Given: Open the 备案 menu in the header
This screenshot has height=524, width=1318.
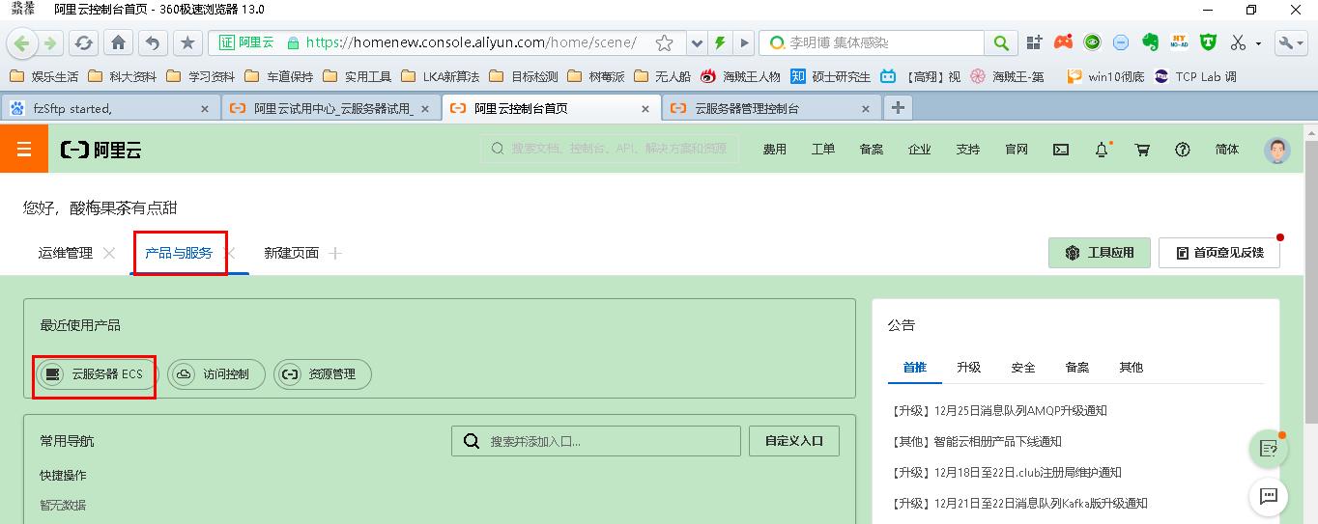Looking at the screenshot, I should point(872,150).
